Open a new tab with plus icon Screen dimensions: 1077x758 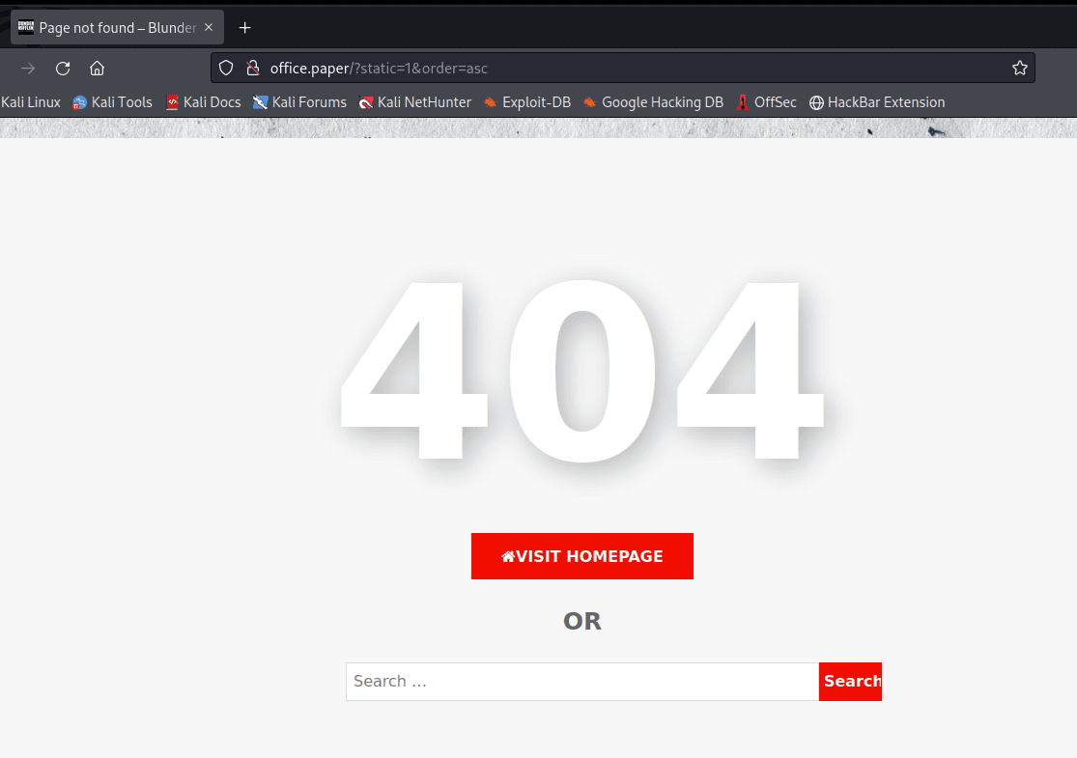245,28
